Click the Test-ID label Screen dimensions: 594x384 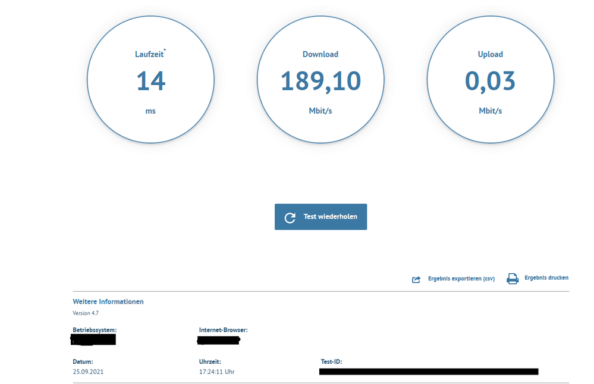click(x=331, y=361)
